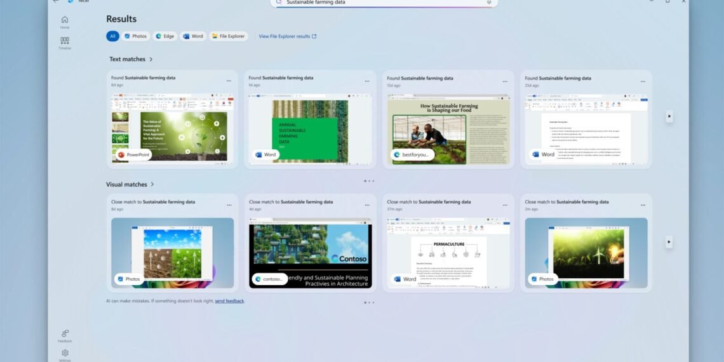Open more options on 8d ago Photos card

(x=229, y=205)
